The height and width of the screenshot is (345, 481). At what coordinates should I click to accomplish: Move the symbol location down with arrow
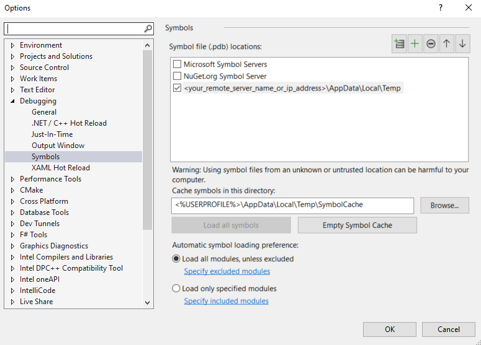462,44
